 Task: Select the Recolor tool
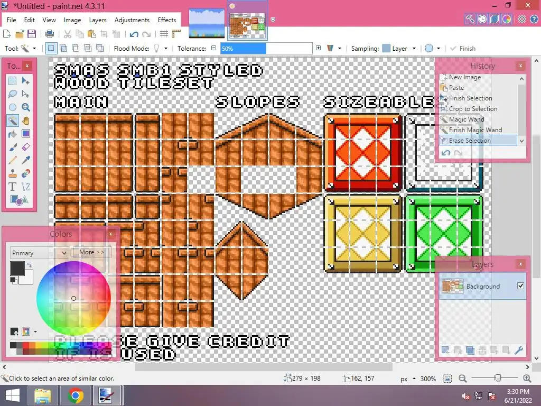click(25, 173)
